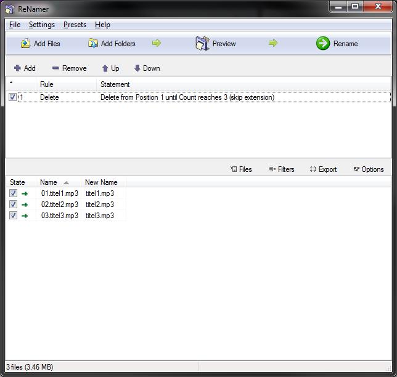
Task: Sort by the Name column header
Action: 59,182
